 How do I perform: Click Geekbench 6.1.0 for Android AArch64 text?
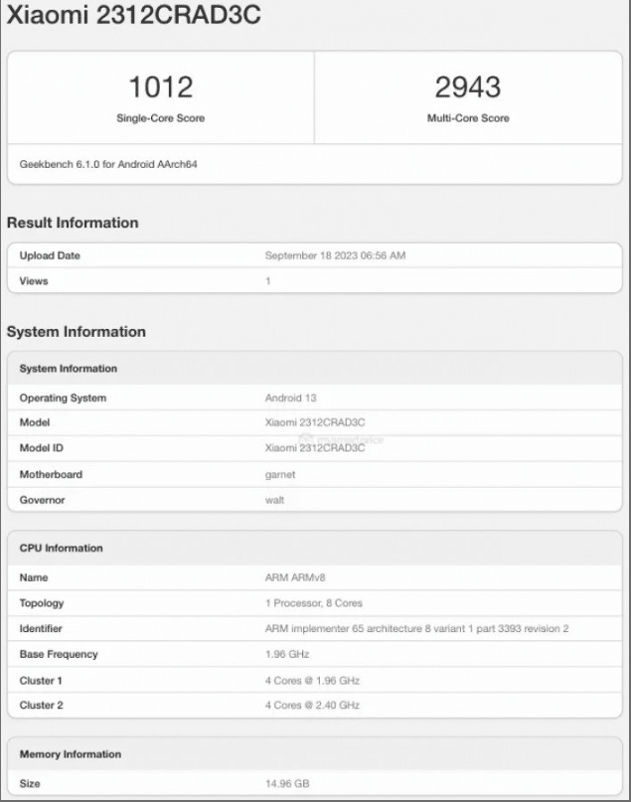tap(108, 164)
